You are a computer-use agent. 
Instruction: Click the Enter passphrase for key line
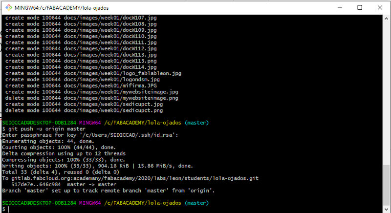click(90, 135)
